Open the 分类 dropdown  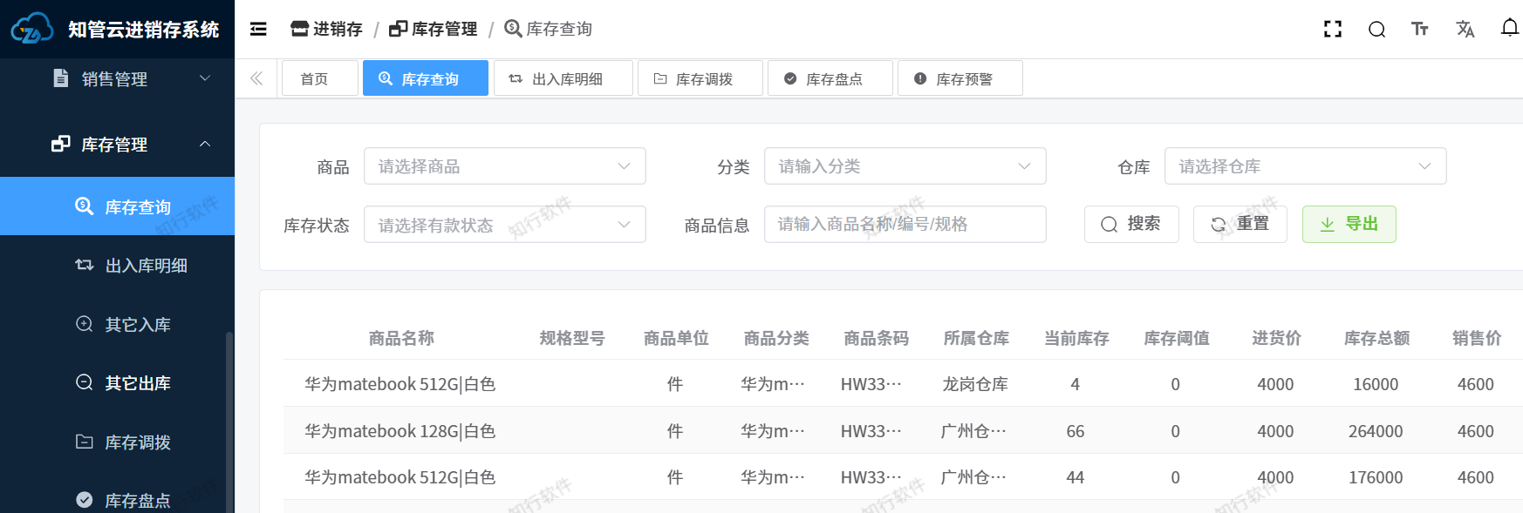(x=905, y=166)
